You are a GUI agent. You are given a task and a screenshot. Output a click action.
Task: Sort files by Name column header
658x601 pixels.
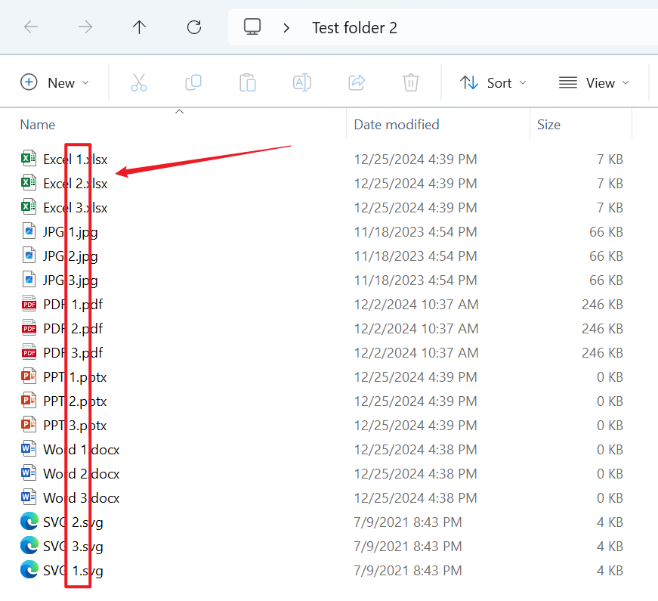pos(38,125)
